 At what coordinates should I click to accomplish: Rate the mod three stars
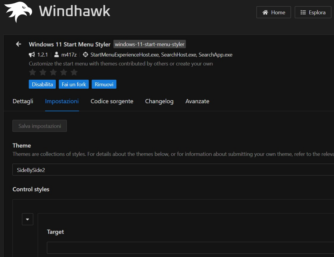(53, 72)
